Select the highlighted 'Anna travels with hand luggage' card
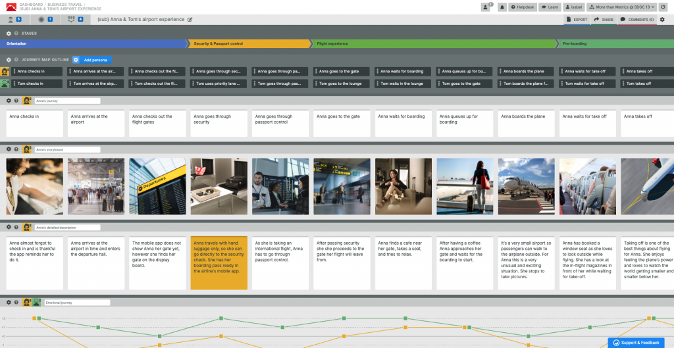The width and height of the screenshot is (674, 348). click(x=219, y=263)
